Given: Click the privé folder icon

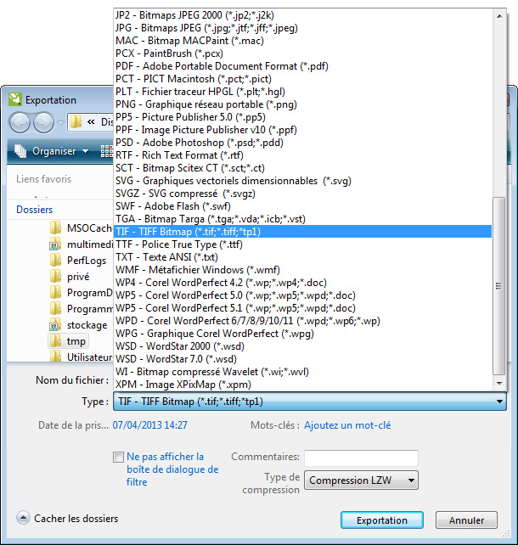Looking at the screenshot, I should tap(56, 276).
